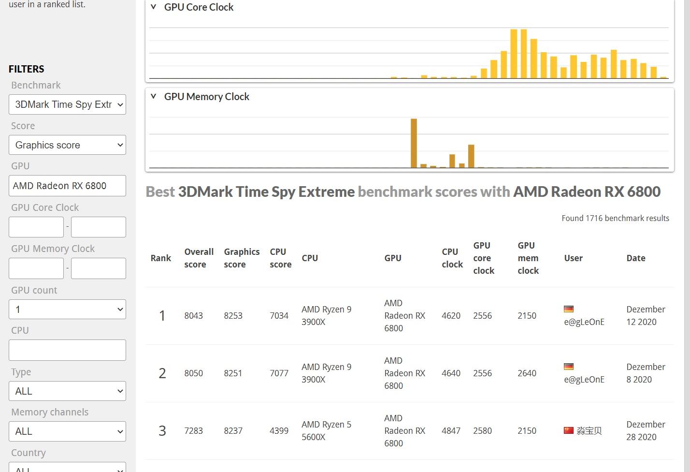Click the GPU field containing AMD Radeon RX 6800
This screenshot has width=690, height=472.
67,186
